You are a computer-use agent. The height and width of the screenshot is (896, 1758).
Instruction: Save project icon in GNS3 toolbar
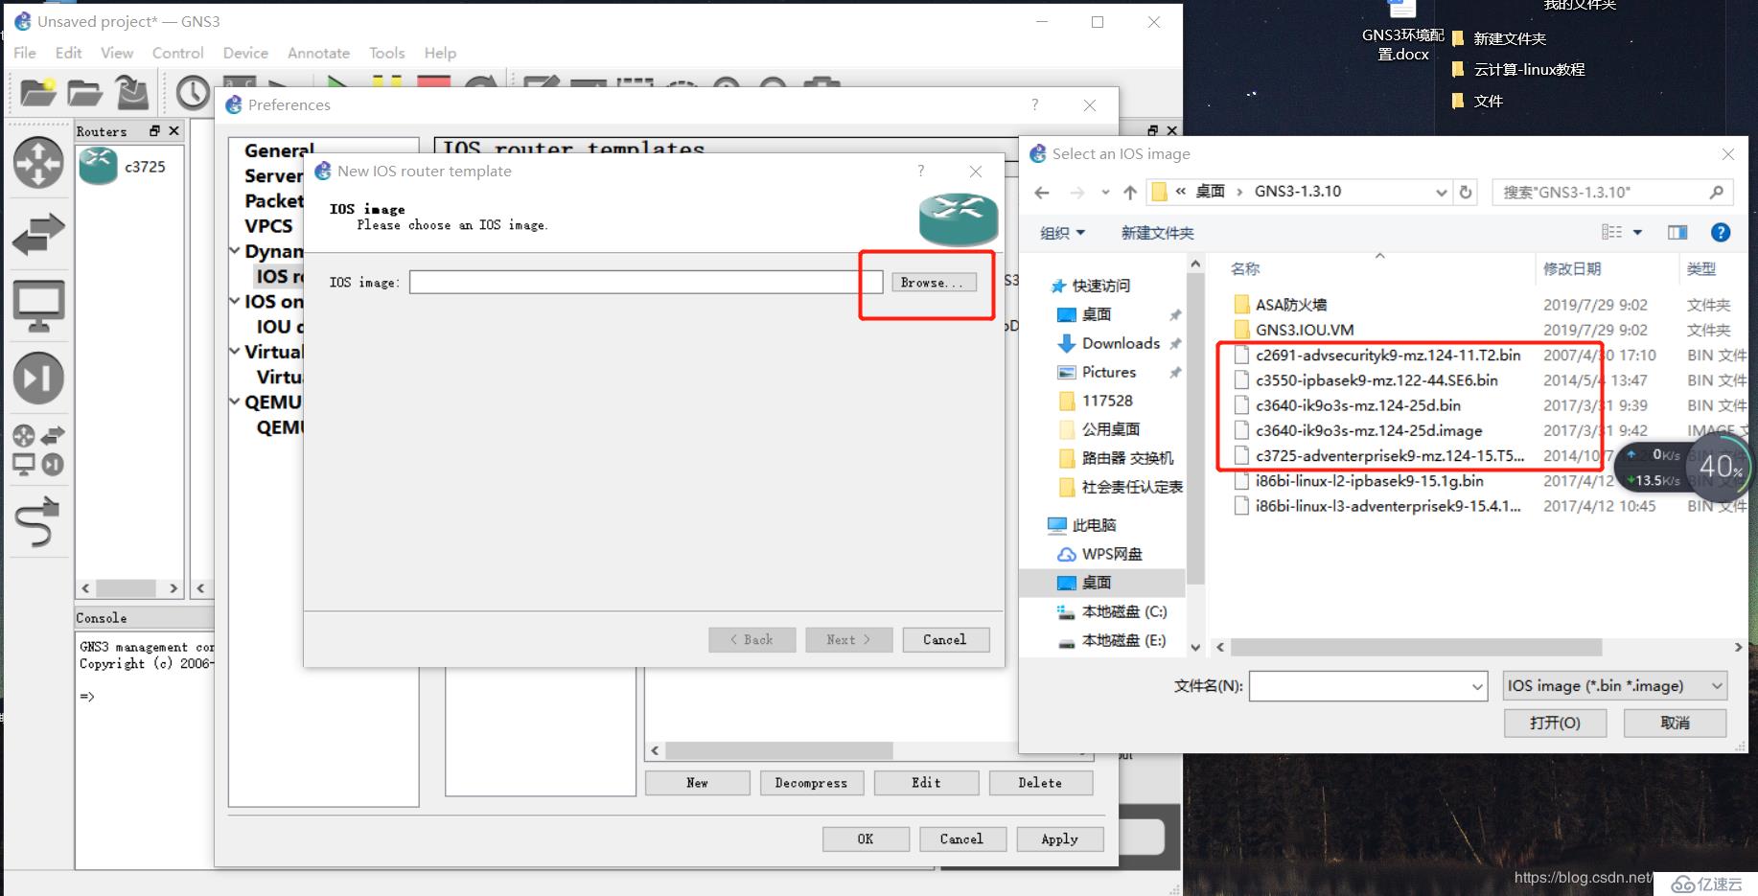click(132, 93)
